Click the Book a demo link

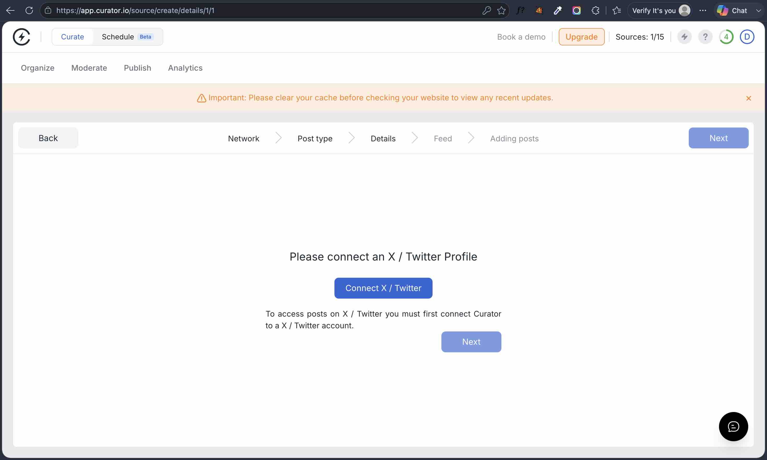click(521, 37)
